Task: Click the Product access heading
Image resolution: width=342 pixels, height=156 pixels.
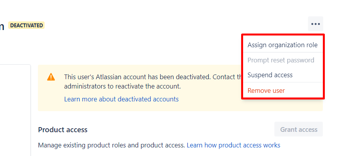Action: 63,129
